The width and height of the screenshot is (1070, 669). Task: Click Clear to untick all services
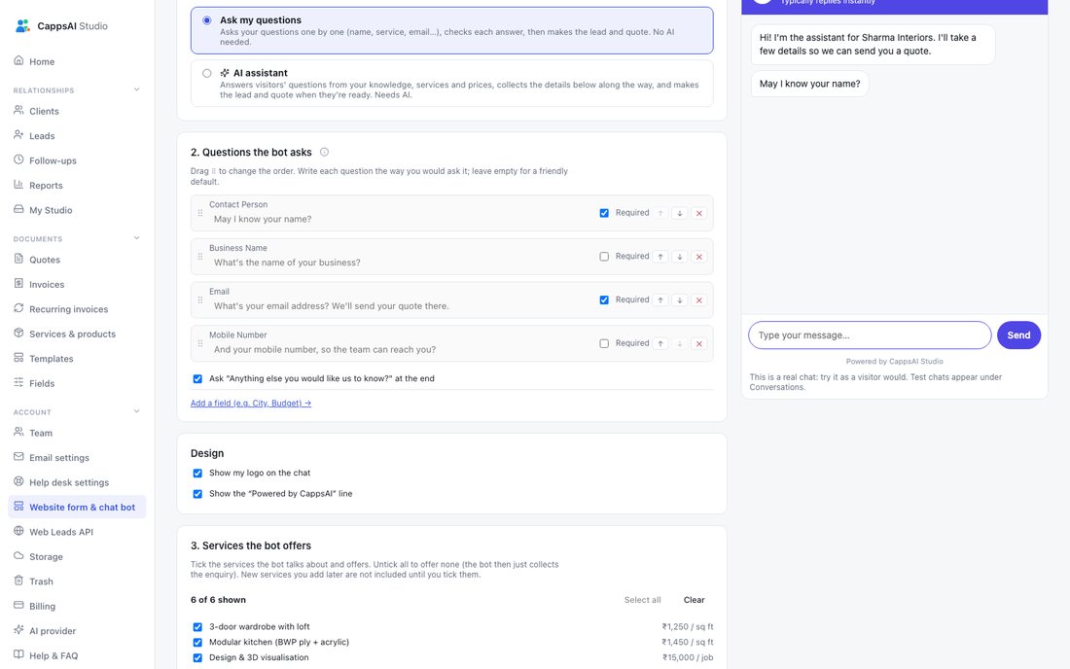pos(694,600)
